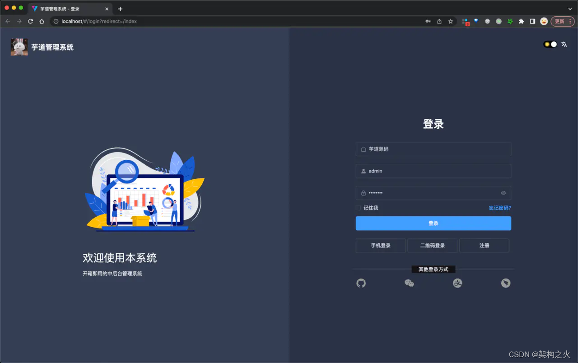Click the user icon beside admin field

(364, 171)
